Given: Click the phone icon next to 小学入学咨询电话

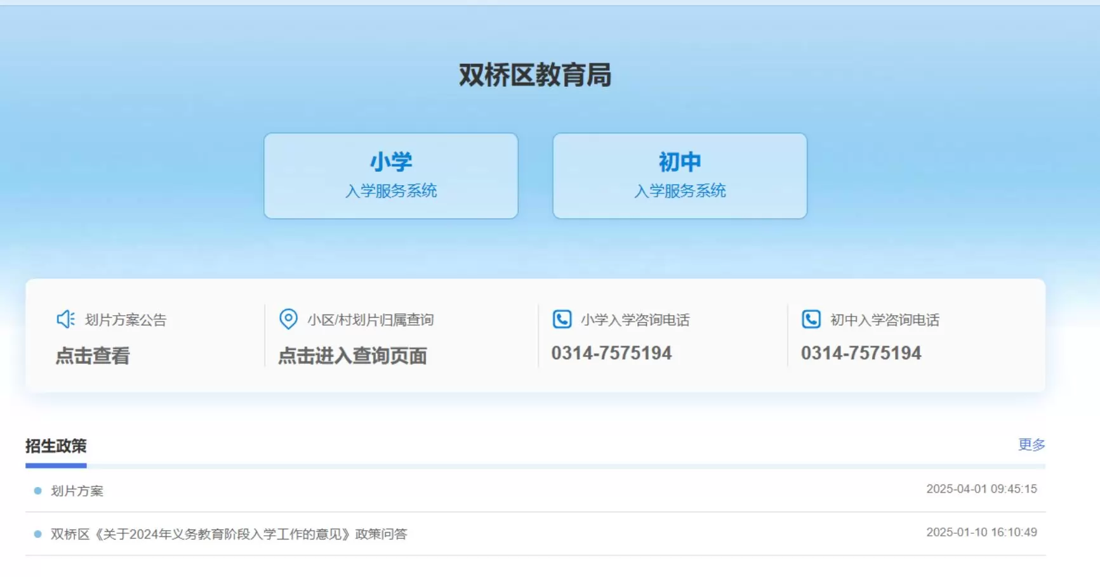Looking at the screenshot, I should click(x=562, y=319).
